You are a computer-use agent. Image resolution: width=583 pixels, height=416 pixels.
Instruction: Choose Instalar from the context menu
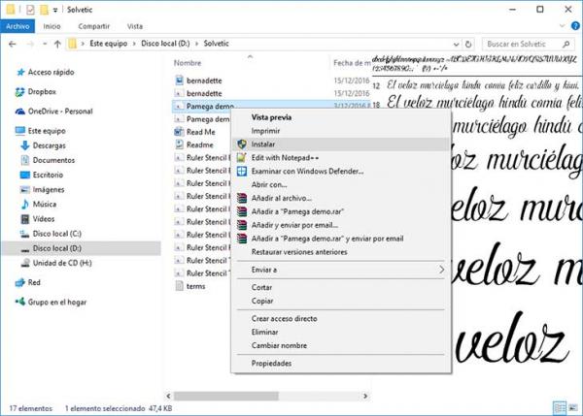click(340, 144)
